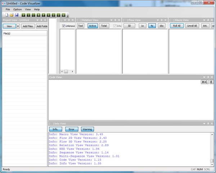216x173 pixels.
Task: Open Info View panel options arrow
Action: click(x=204, y=124)
